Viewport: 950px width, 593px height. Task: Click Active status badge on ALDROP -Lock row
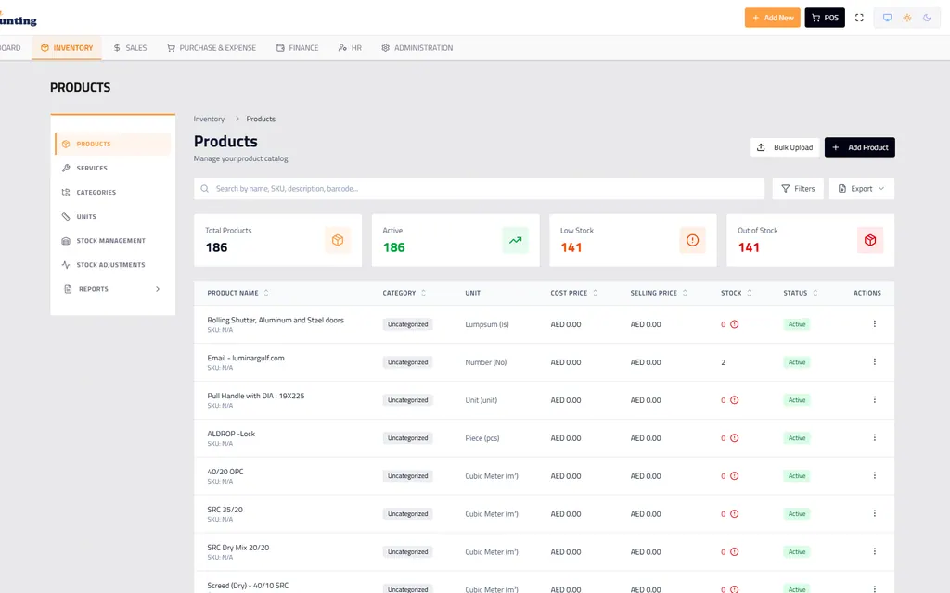point(797,438)
